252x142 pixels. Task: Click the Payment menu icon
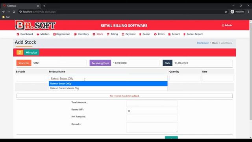click(x=123, y=34)
